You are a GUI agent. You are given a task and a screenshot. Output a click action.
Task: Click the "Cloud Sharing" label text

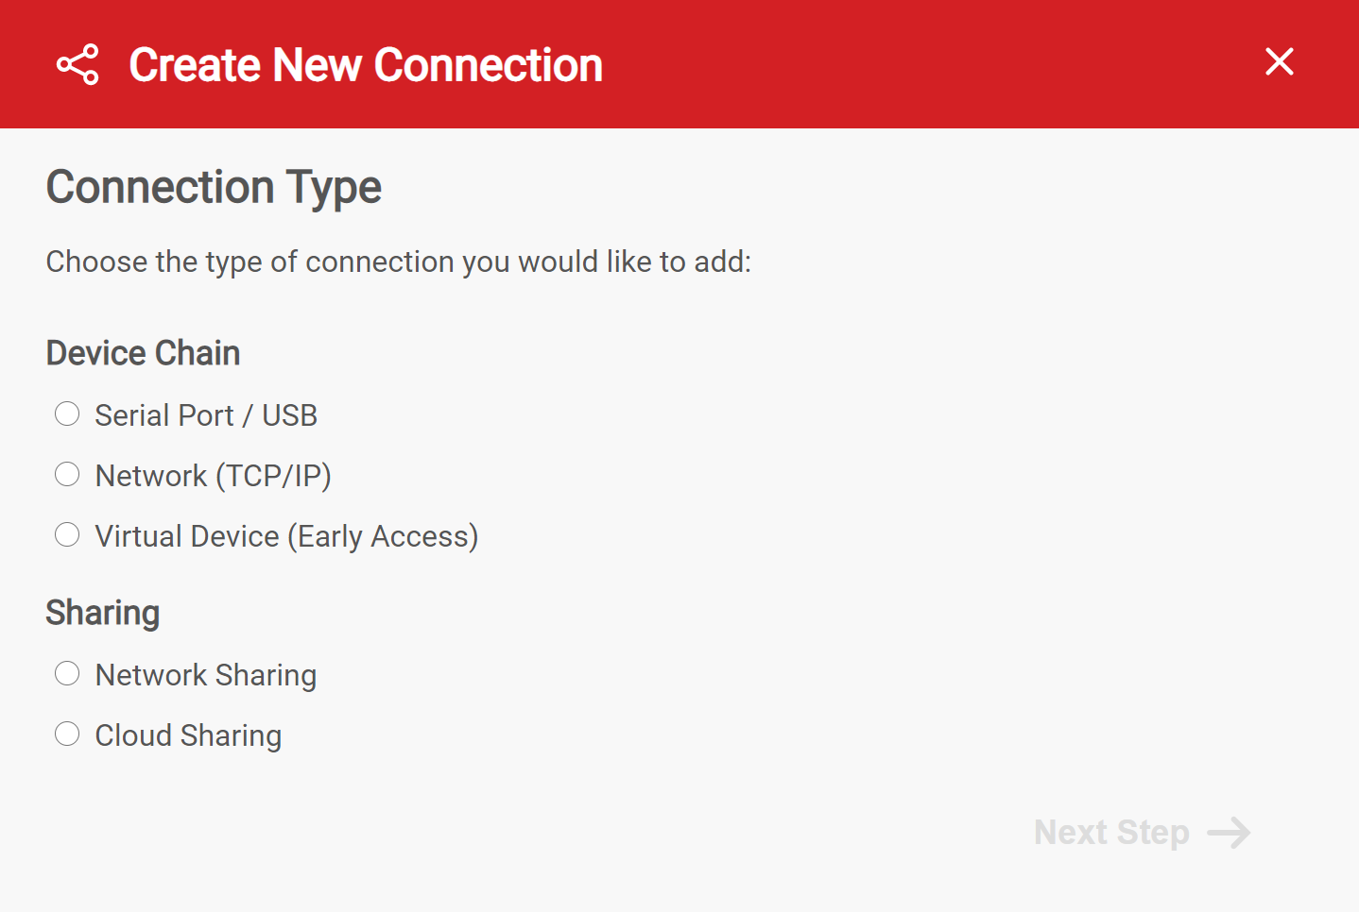tap(188, 735)
